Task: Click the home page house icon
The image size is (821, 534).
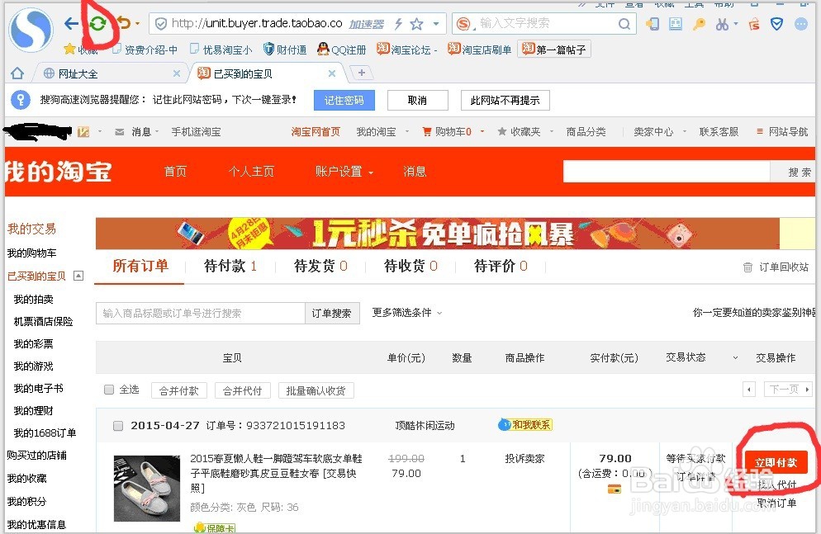Action: [17, 73]
